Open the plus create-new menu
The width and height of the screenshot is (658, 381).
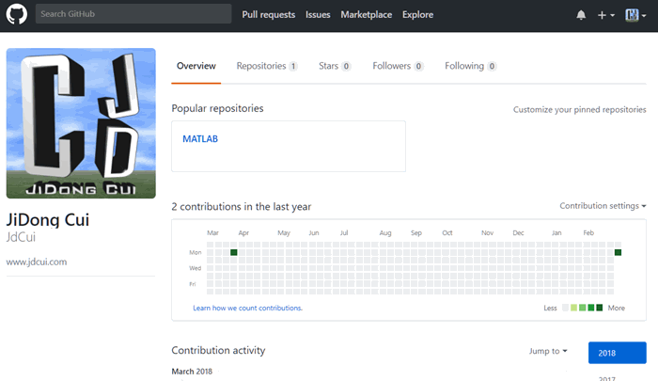tap(606, 15)
